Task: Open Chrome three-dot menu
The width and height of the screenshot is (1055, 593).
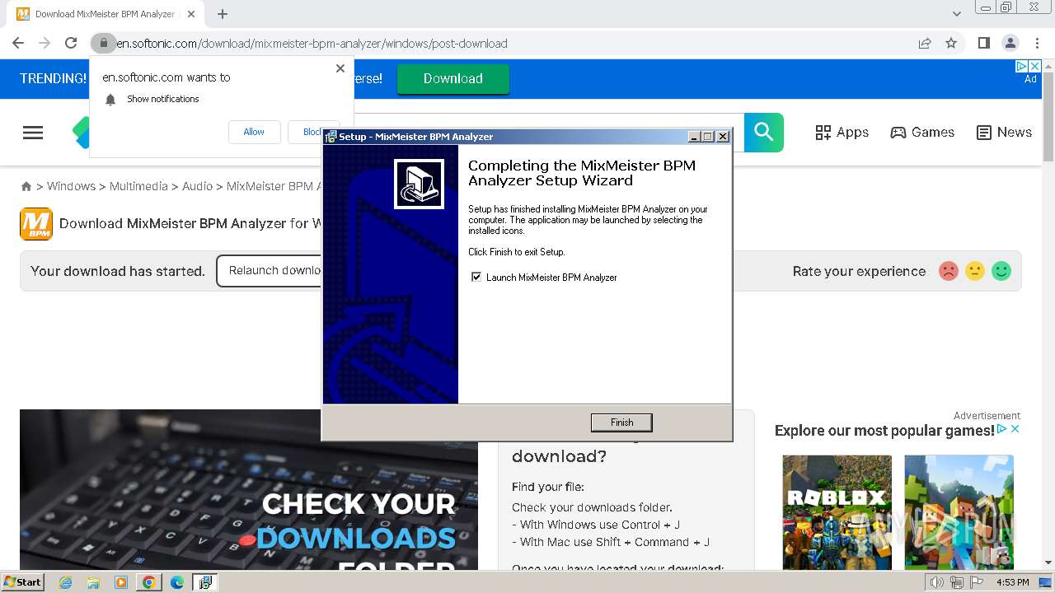Action: pyautogui.click(x=1036, y=43)
